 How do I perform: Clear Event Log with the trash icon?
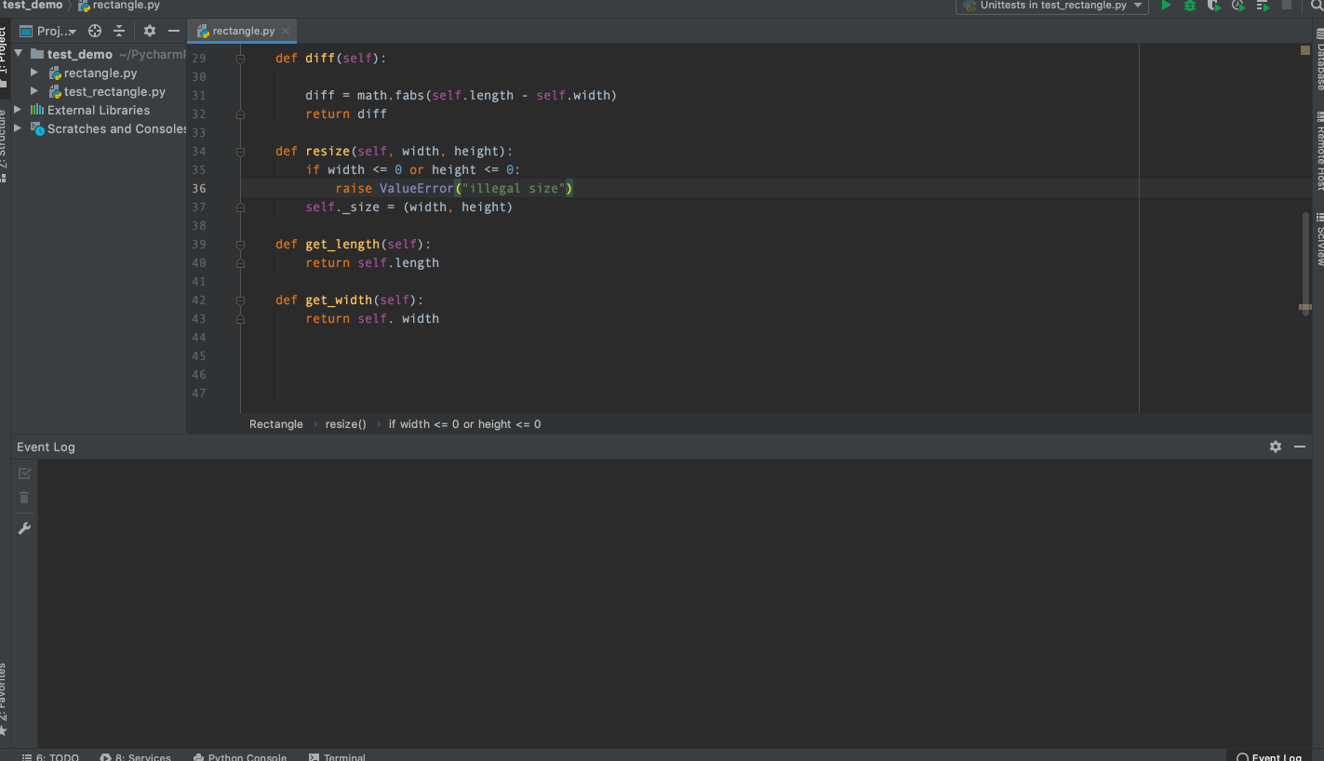[24, 498]
